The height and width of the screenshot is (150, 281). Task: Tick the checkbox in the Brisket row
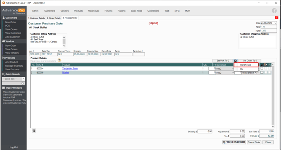click(262, 72)
